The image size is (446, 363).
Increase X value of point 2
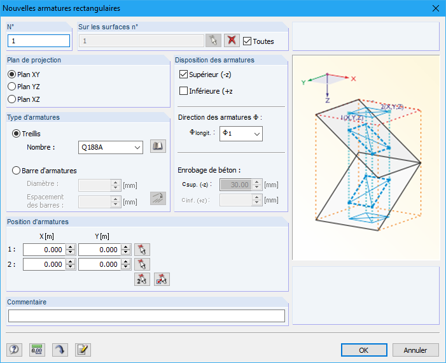70,262
